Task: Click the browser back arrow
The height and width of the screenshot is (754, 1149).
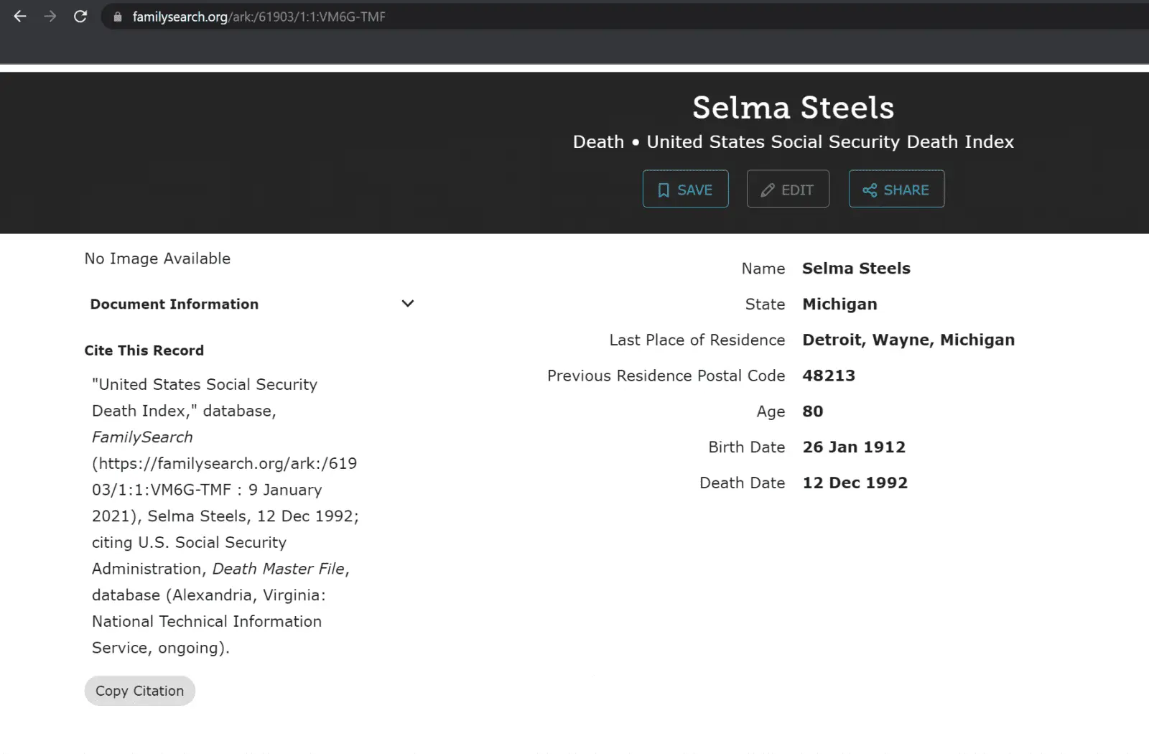Action: coord(20,17)
